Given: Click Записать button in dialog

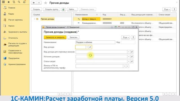Looking at the screenshot, I should pos(73,37).
